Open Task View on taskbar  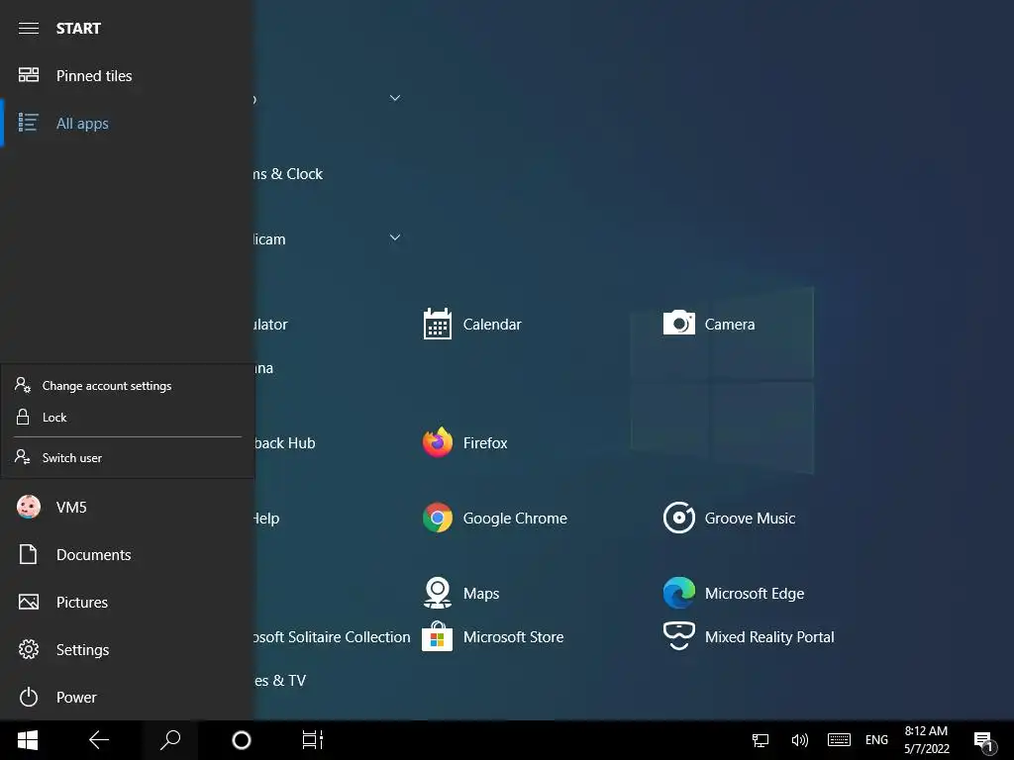point(312,740)
